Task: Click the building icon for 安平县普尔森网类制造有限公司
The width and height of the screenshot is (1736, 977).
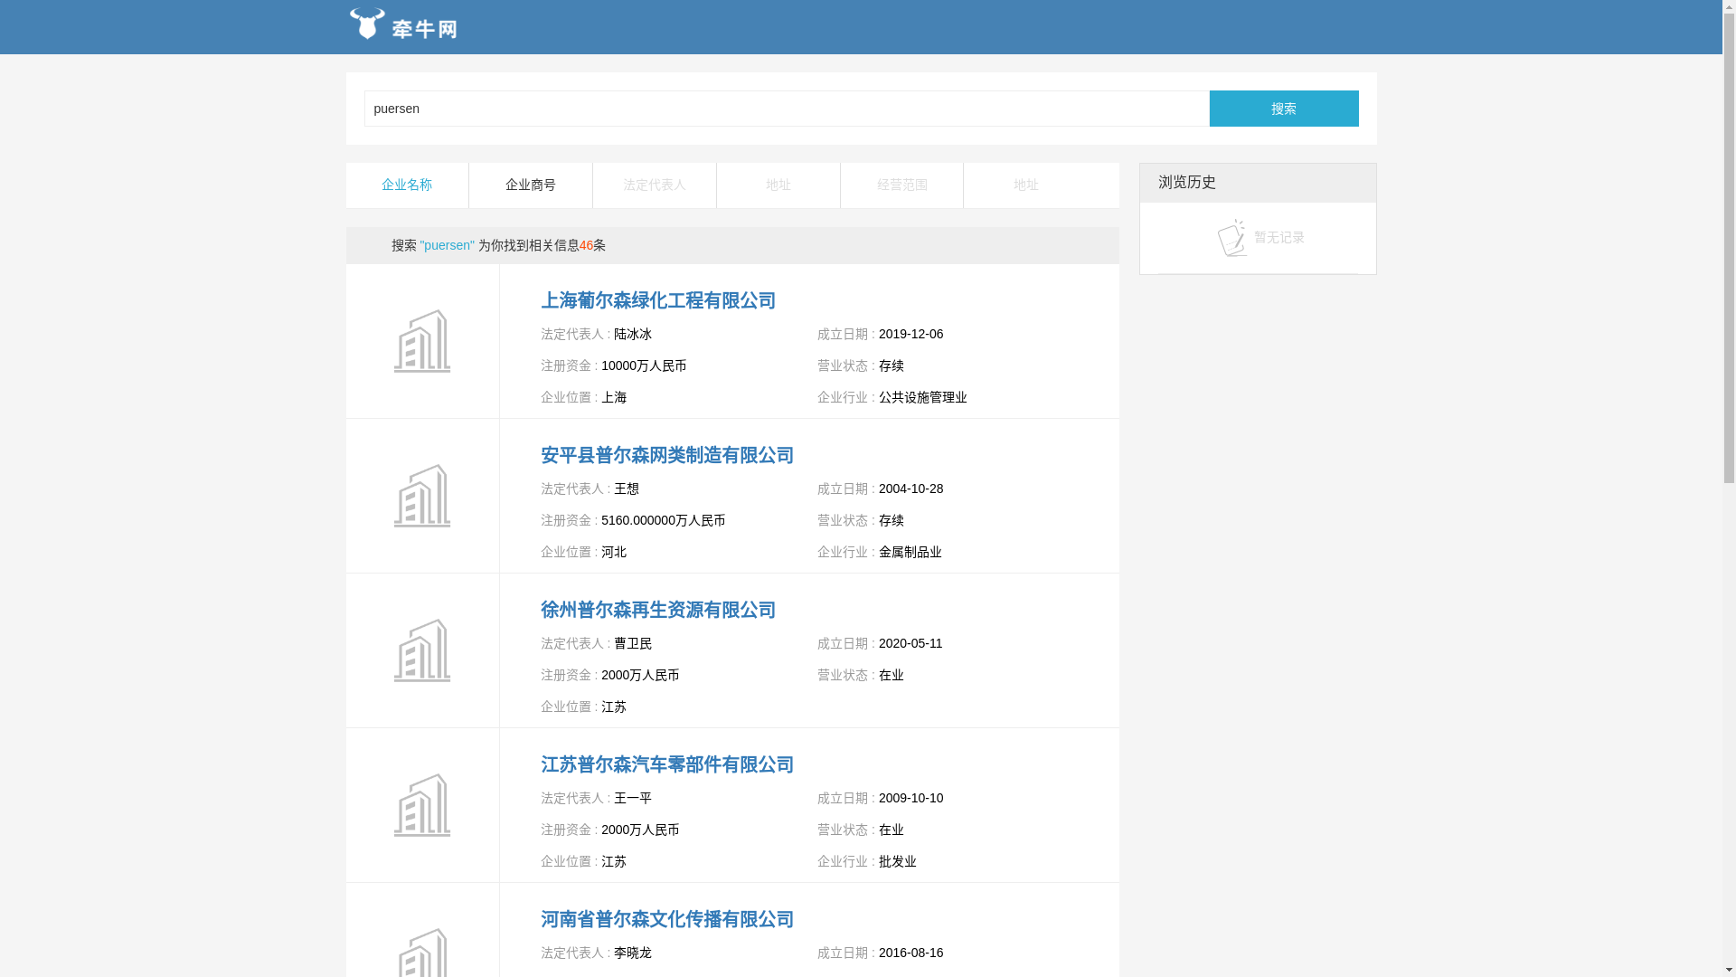Action: click(422, 496)
